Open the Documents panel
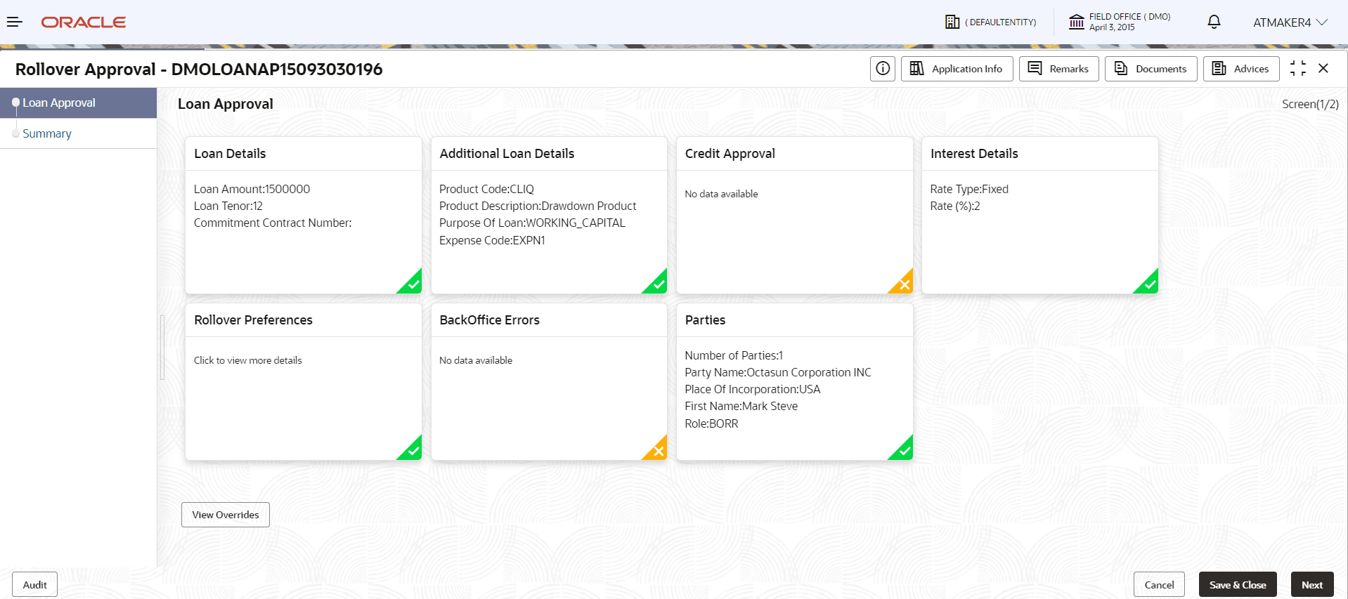Screen dimensions: 1348x599 click(1151, 69)
